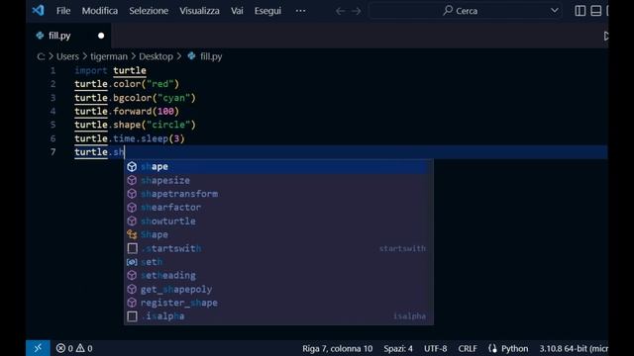Image resolution: width=634 pixels, height=356 pixels.
Task: Click class icon next to Shape
Action: coord(132,234)
